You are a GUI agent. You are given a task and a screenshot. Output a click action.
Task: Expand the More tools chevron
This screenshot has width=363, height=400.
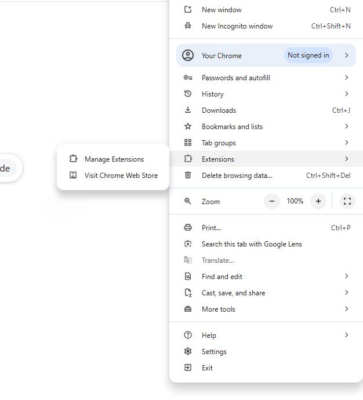tap(346, 309)
